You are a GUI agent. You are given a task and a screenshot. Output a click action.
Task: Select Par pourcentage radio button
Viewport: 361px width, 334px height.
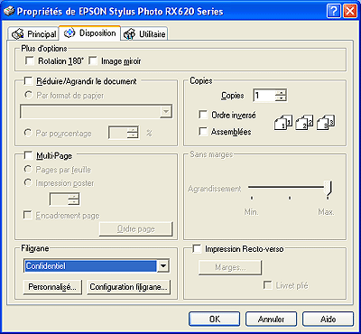[28, 133]
